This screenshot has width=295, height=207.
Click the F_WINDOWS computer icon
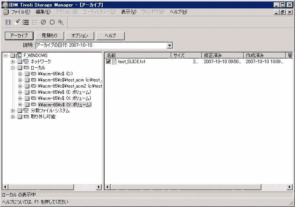coord(19,55)
